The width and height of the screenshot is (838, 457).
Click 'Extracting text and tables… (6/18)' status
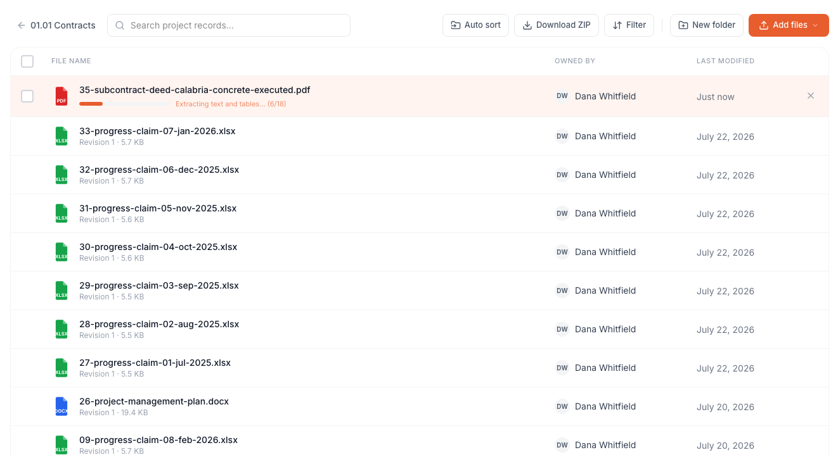231,104
